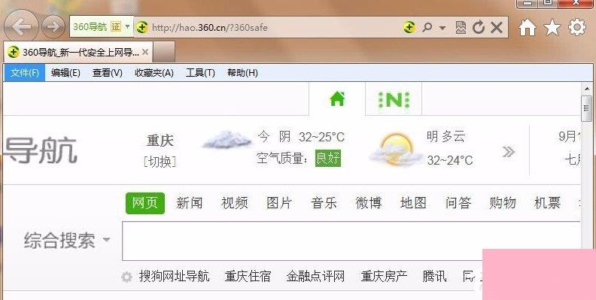
Task: Click the 360 shield icon before the URL
Action: point(141,27)
